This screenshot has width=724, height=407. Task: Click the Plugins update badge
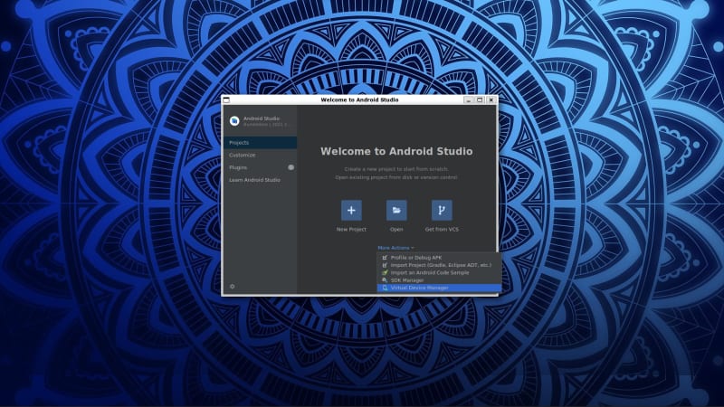[291, 167]
